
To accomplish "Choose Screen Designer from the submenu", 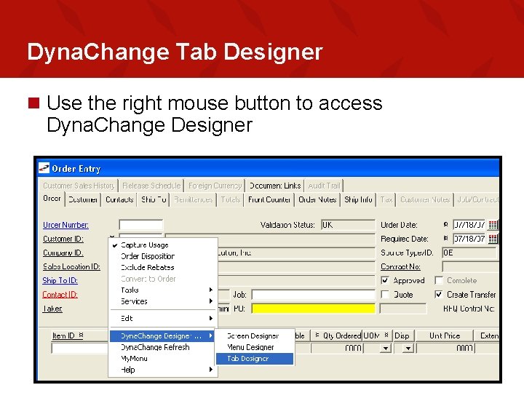I will click(x=255, y=336).
